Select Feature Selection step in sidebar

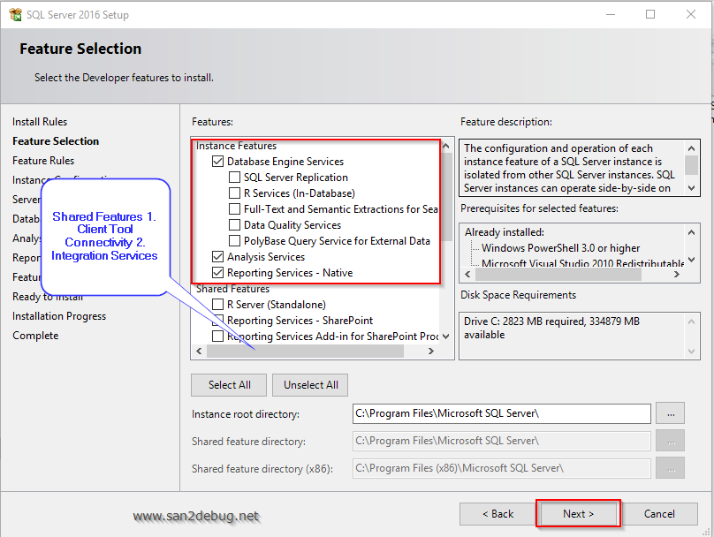(x=56, y=141)
